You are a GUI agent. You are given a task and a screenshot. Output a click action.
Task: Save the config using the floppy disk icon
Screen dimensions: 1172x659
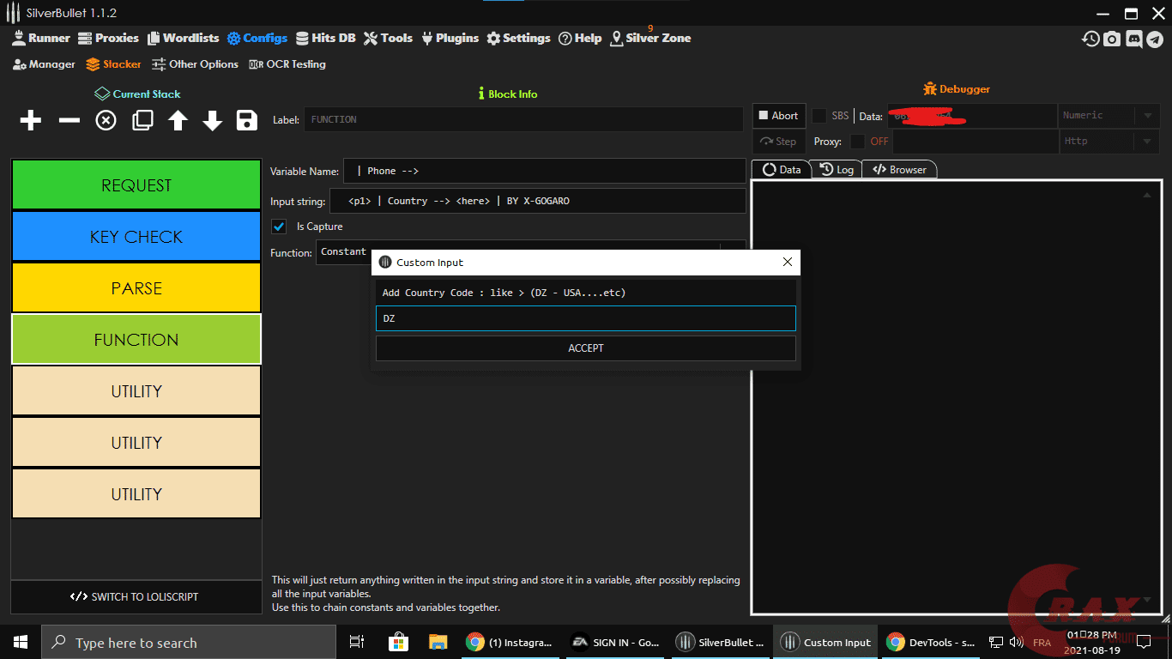(247, 121)
